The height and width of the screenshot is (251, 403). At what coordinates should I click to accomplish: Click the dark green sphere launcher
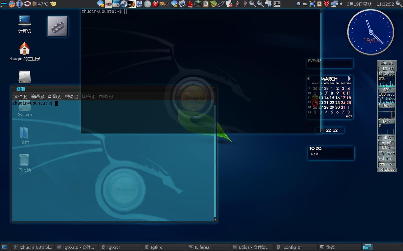pyautogui.click(x=198, y=4)
